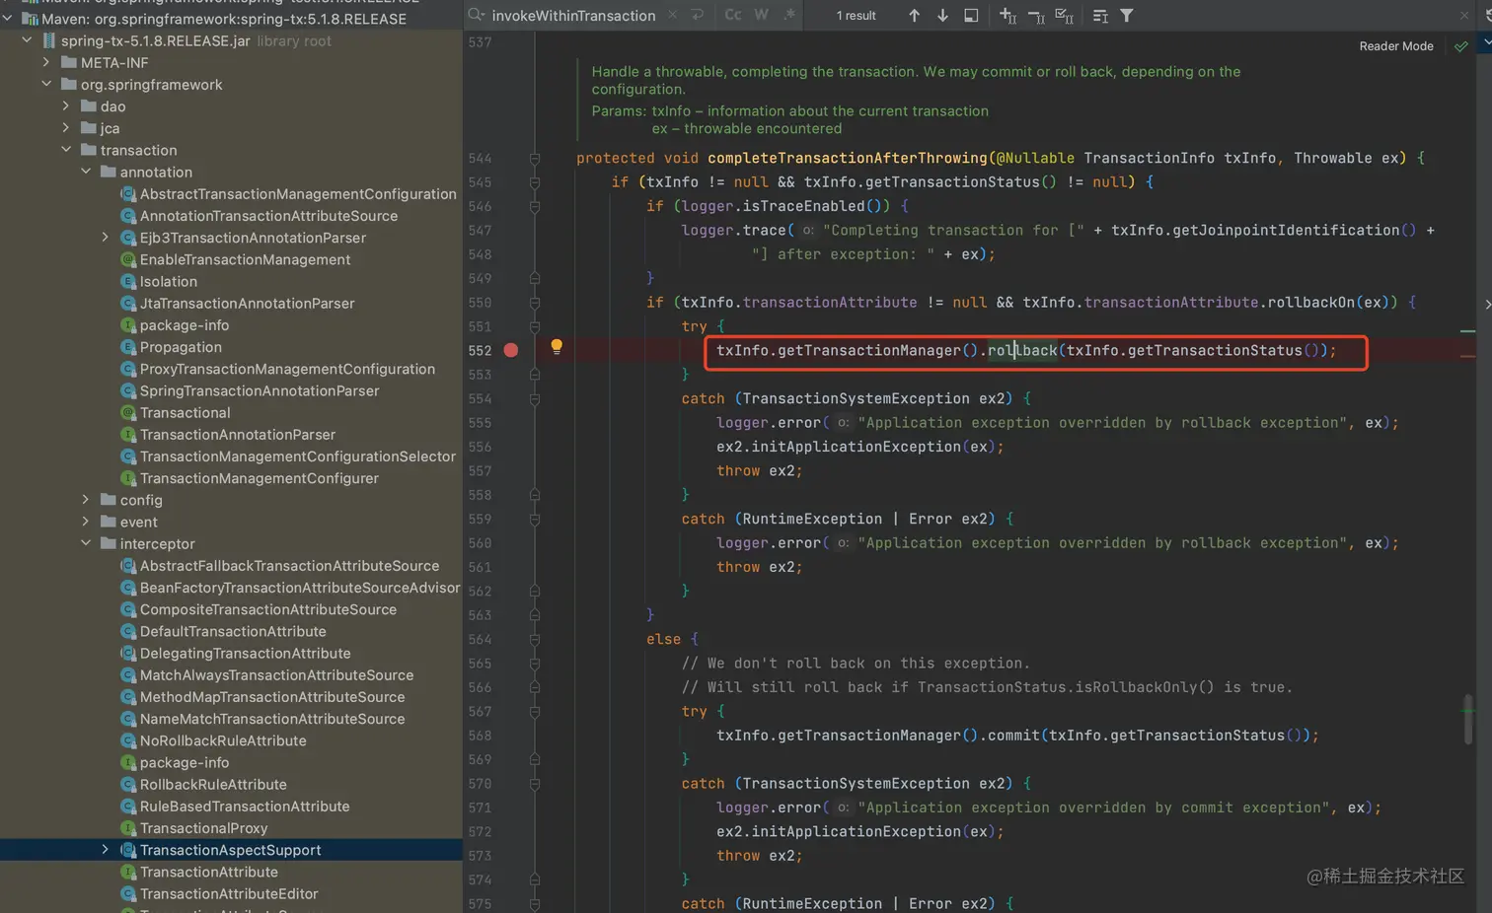The width and height of the screenshot is (1492, 913).
Task: Collapse the Maven spring-tx library node
Action: (8, 19)
